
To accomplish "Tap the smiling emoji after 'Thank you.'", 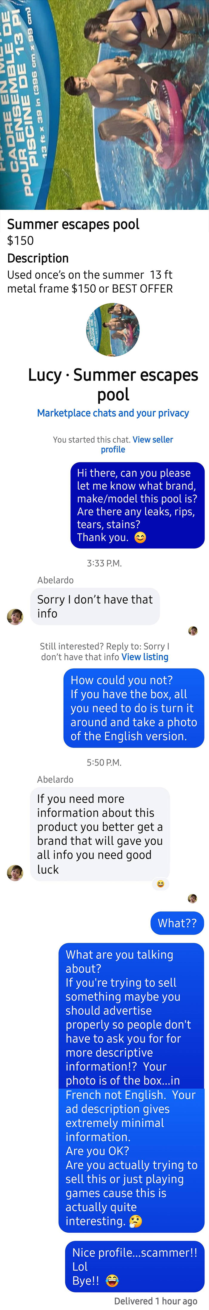I will [140, 538].
